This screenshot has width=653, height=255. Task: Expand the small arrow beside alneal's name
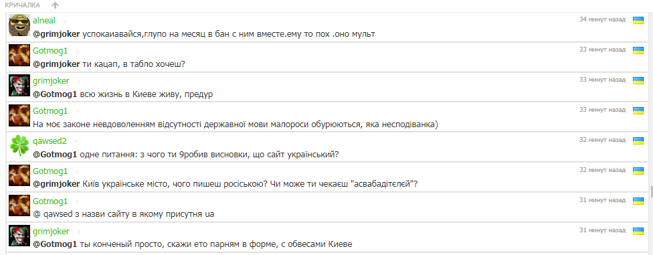(64, 21)
